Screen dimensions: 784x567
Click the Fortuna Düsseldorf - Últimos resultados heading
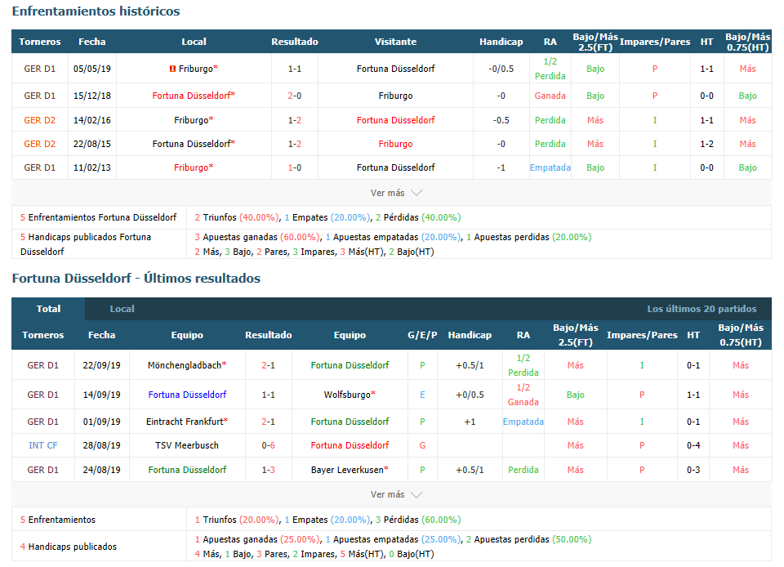(x=136, y=278)
